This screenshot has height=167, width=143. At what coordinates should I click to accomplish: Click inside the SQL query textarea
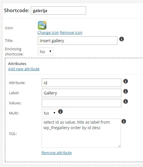point(81,133)
